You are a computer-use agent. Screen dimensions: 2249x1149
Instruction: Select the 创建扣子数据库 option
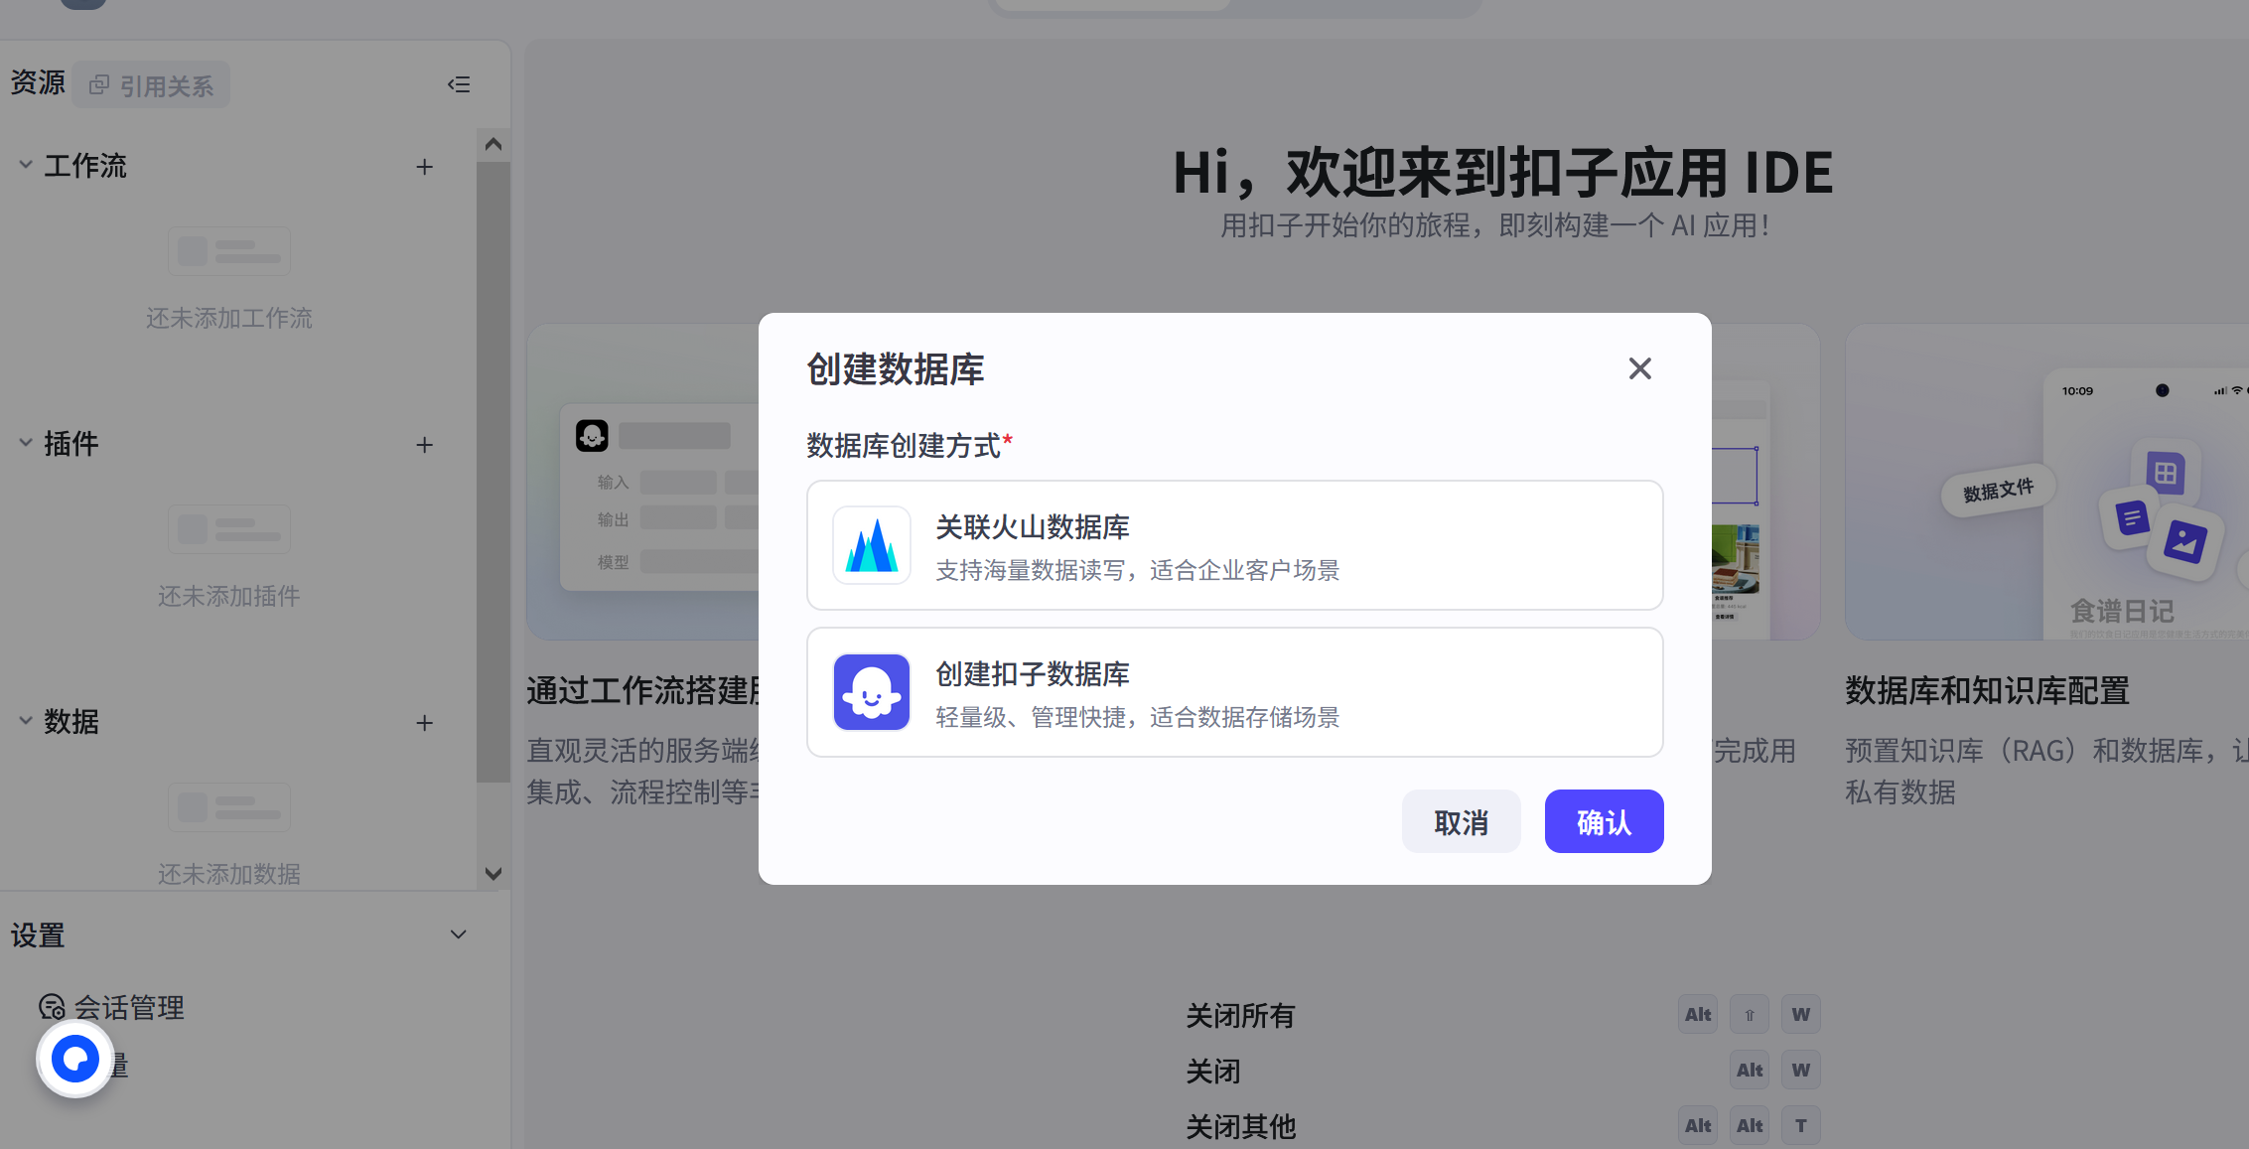pos(1234,692)
